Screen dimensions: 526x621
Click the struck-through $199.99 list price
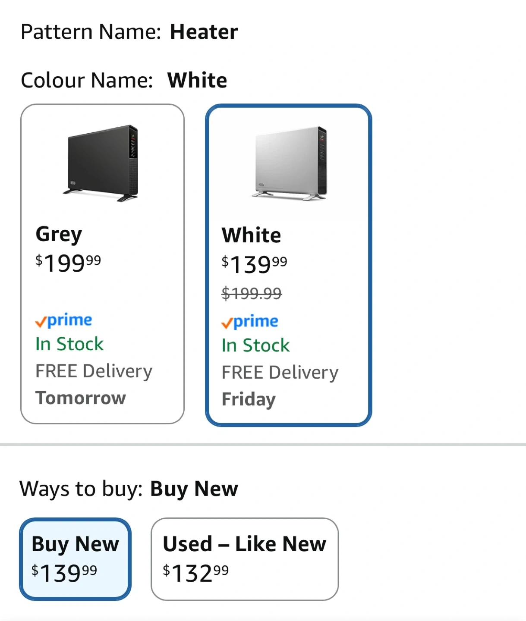pyautogui.click(x=252, y=293)
